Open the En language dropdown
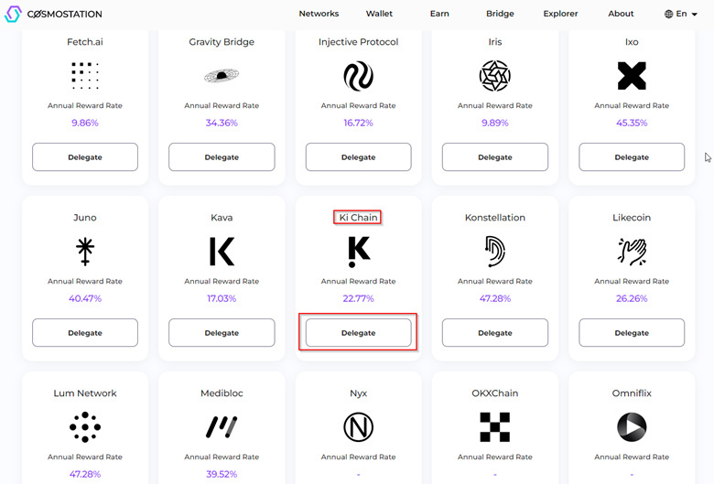The image size is (714, 484). pos(681,14)
